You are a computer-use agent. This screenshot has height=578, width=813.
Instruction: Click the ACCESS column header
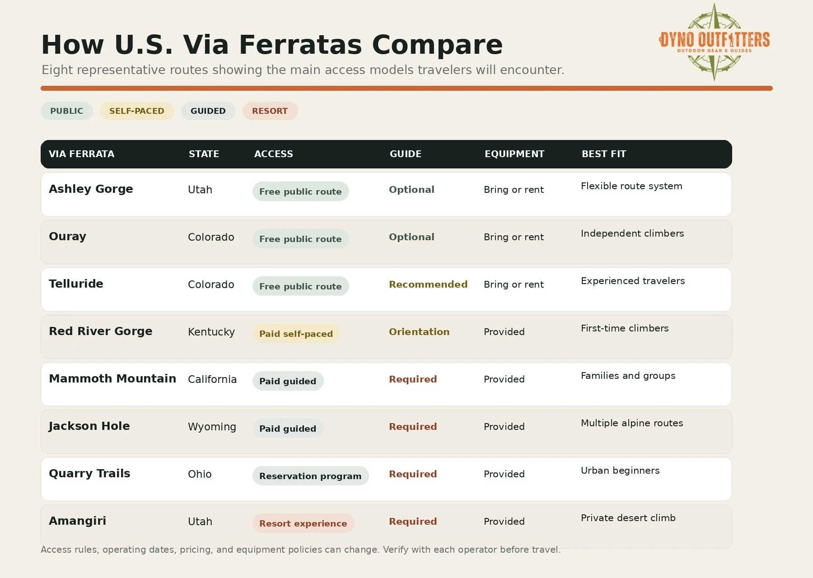pyautogui.click(x=274, y=154)
